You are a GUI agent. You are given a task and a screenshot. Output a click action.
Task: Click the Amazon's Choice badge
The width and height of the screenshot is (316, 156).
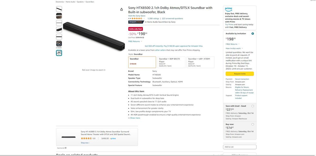tap(135, 22)
